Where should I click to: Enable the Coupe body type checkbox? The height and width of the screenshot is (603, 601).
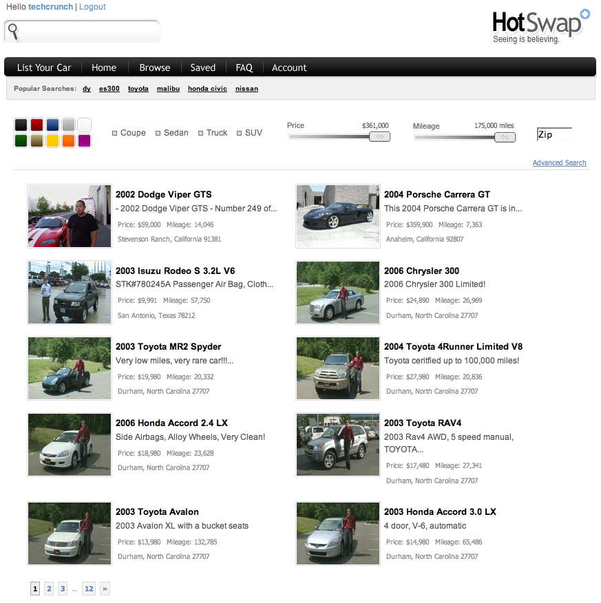click(x=115, y=134)
